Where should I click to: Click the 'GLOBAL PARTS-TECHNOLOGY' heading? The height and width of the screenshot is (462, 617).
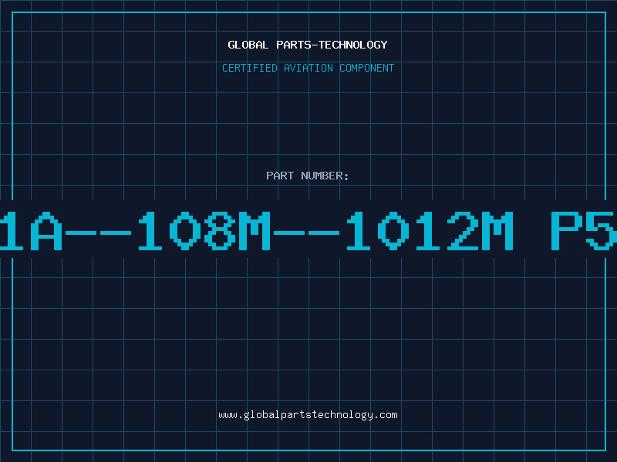308,45
